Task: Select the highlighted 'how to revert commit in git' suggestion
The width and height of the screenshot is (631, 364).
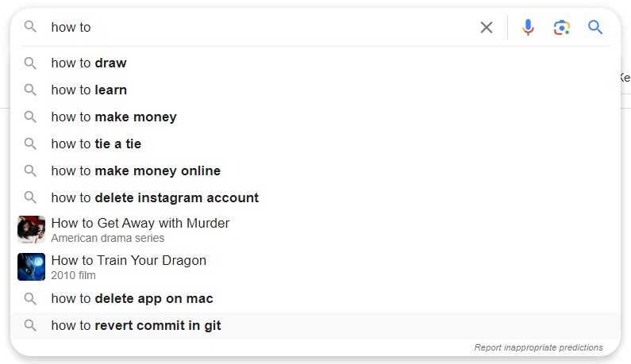Action: pos(315,326)
